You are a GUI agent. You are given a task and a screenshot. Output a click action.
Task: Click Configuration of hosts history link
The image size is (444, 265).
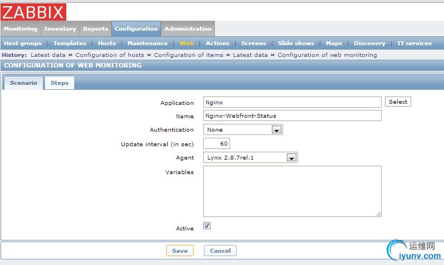click(x=110, y=55)
